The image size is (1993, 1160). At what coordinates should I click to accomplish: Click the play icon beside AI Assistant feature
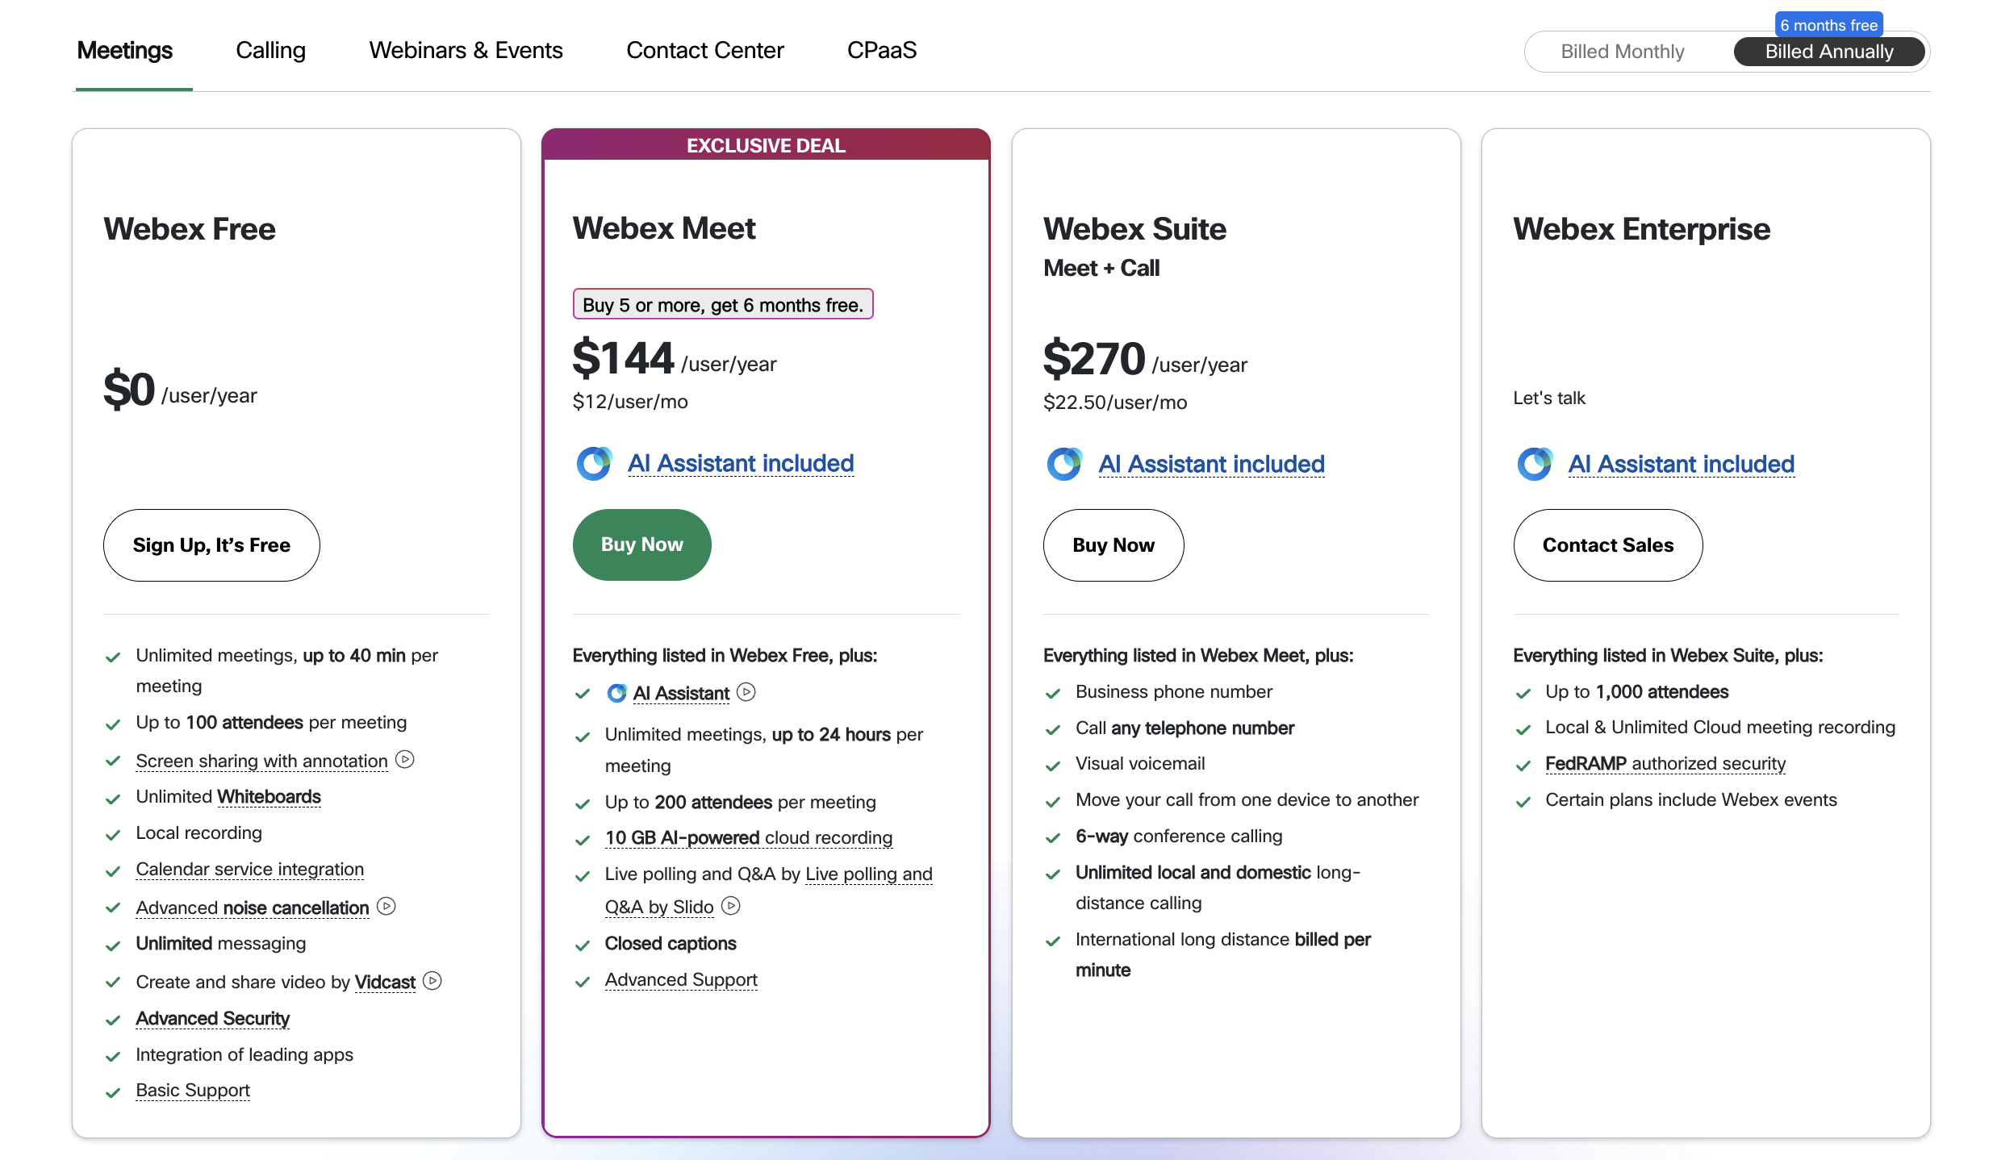coord(746,692)
